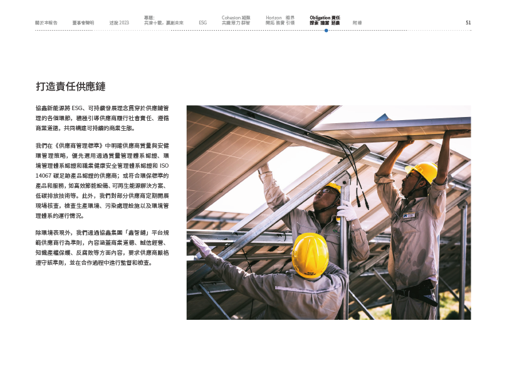
Task: Open the nav item labeled with 2025
Action: (118, 23)
